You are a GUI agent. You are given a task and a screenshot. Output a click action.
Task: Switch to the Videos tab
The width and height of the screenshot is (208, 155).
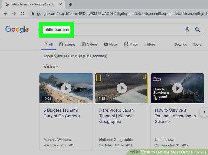coord(90,44)
